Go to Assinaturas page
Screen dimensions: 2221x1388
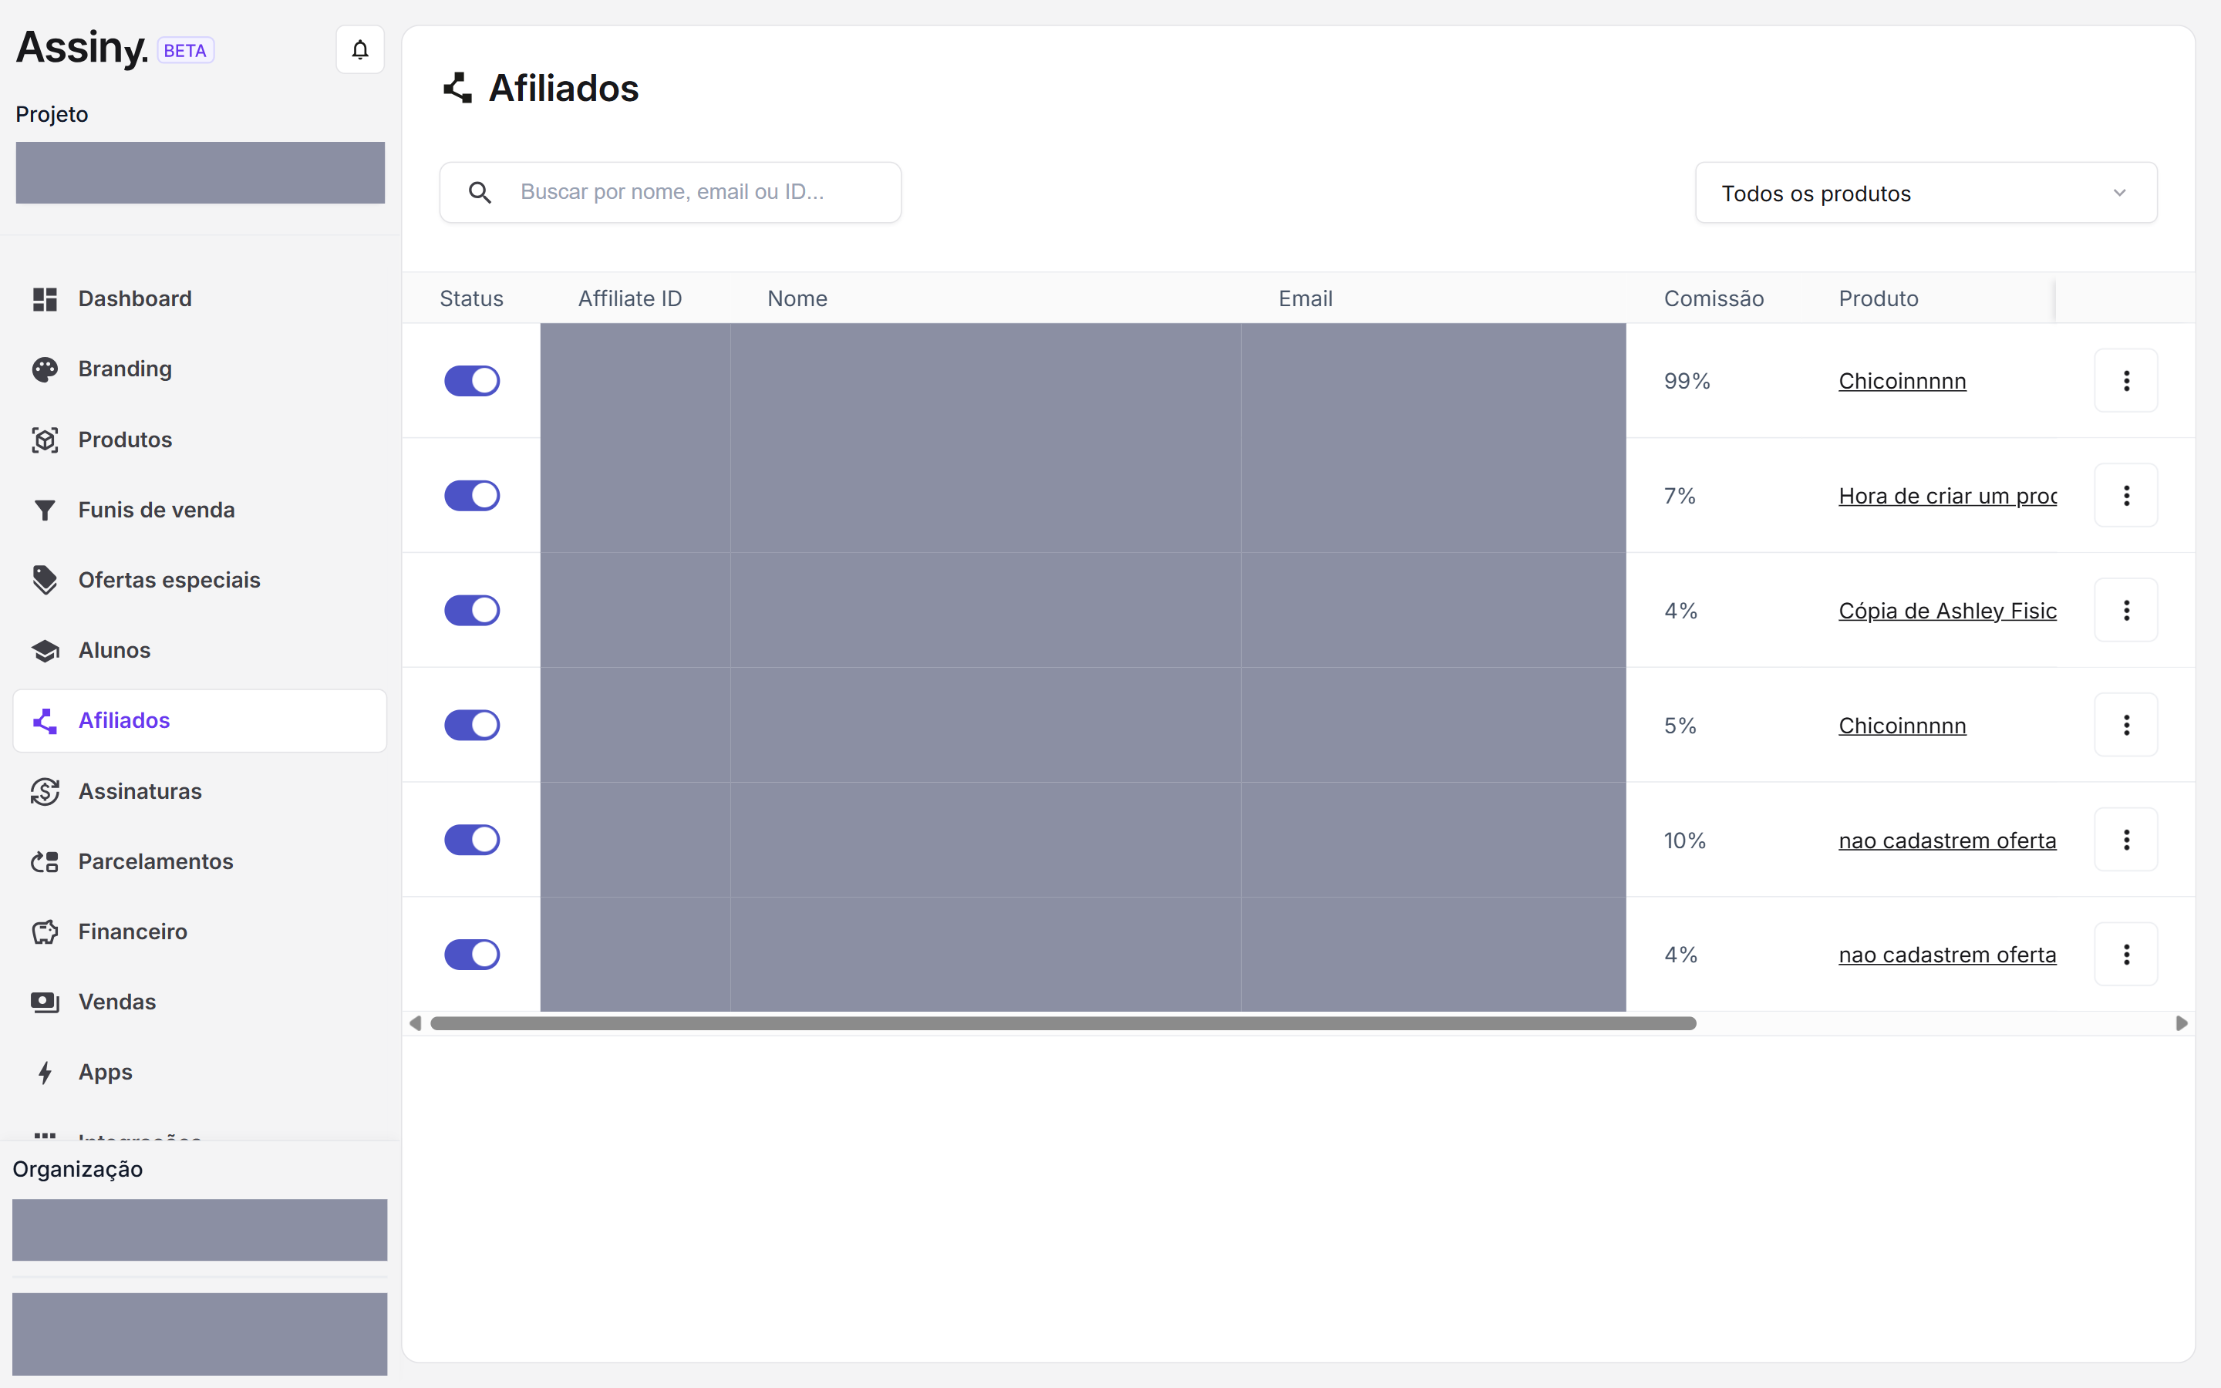coord(200,791)
